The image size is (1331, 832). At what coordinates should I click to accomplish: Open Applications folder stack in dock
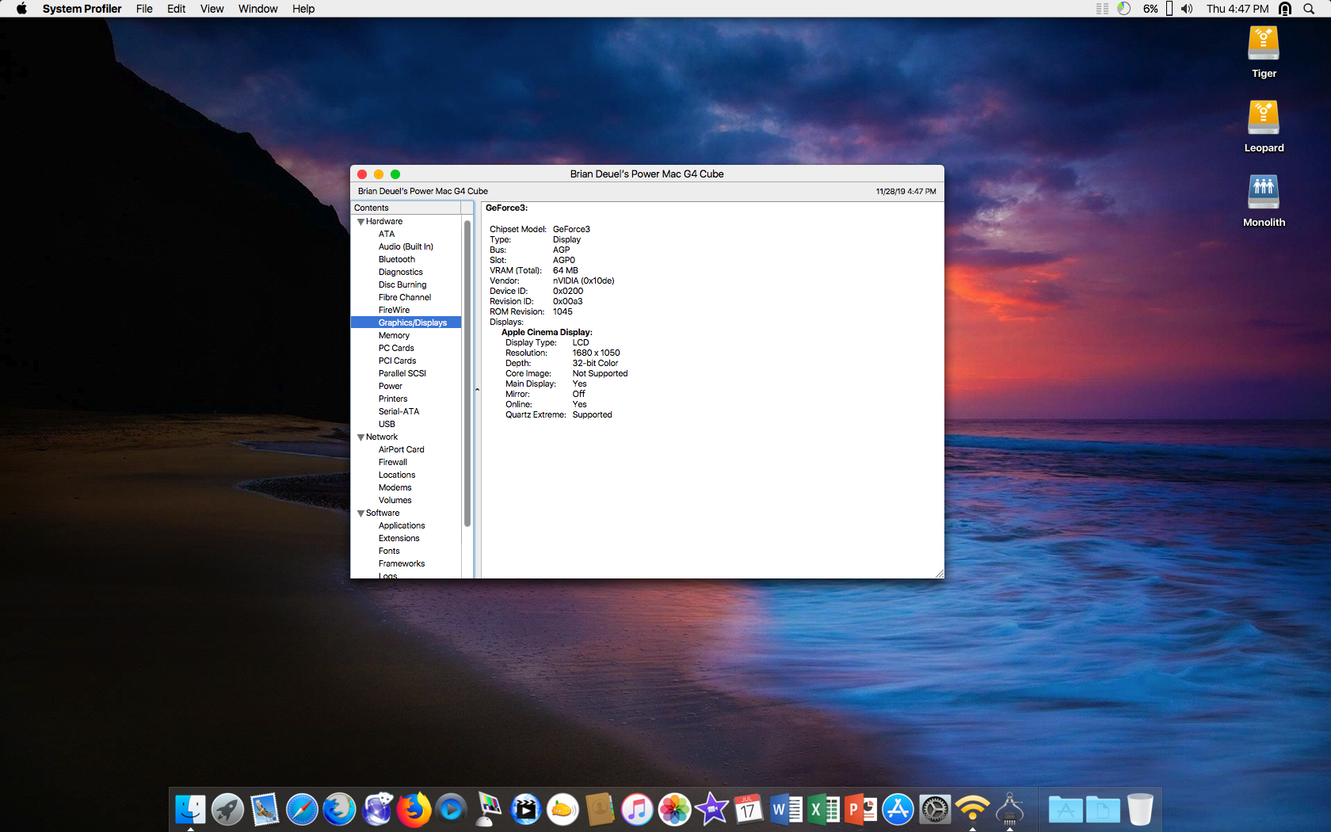[x=1066, y=810]
